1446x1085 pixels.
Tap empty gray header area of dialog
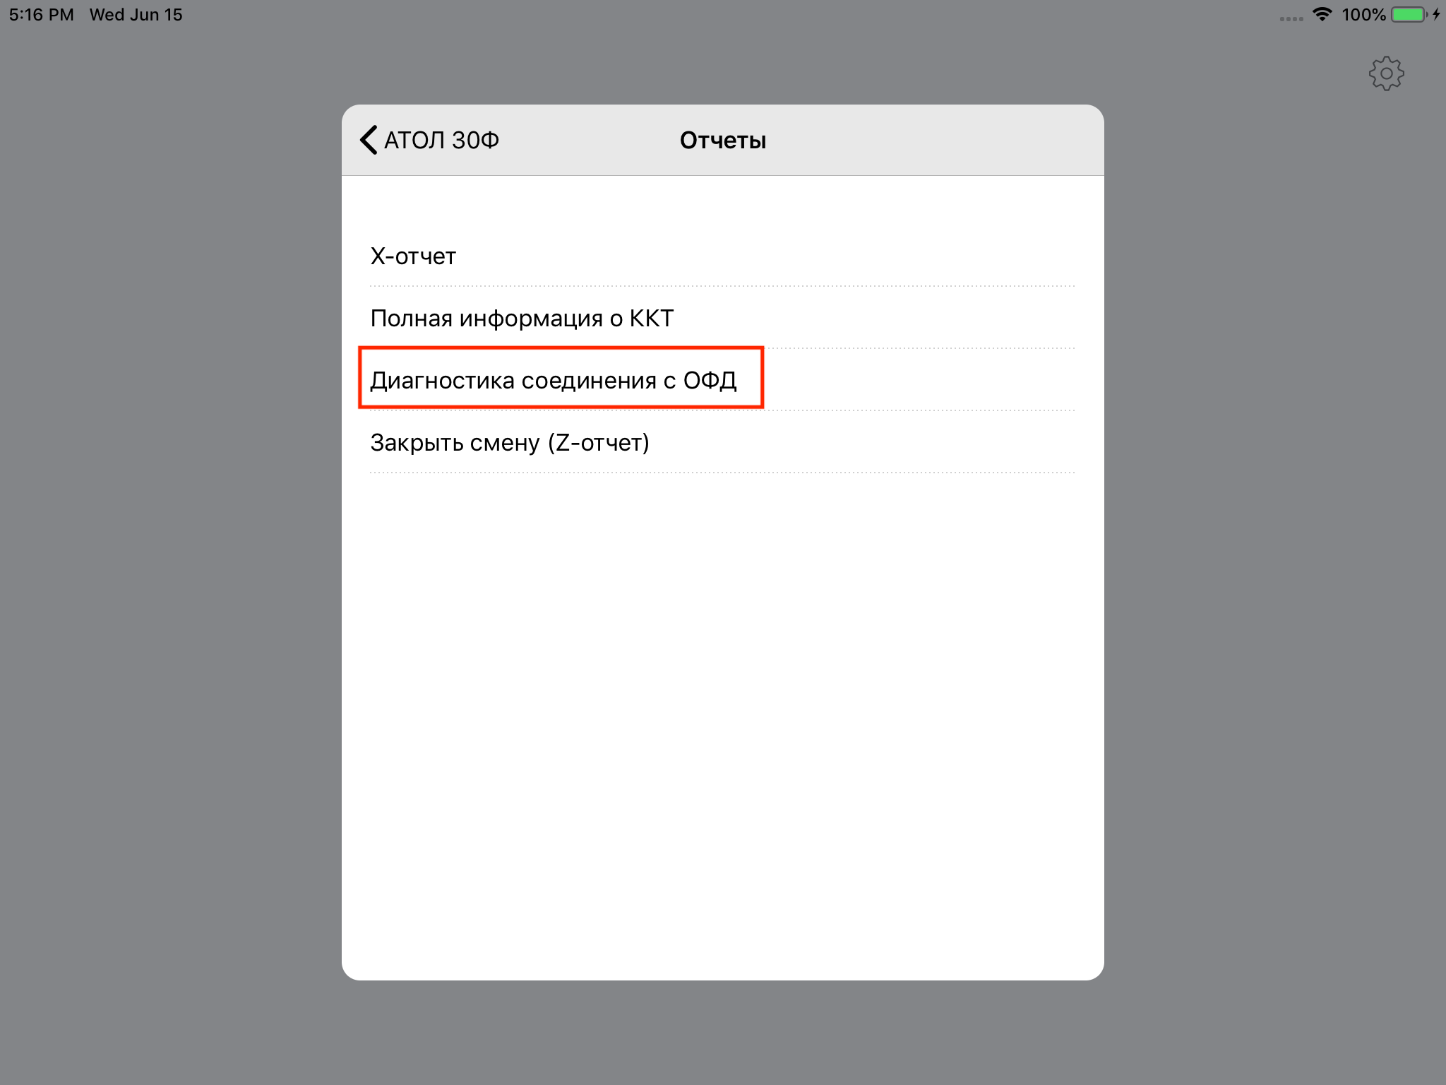pyautogui.click(x=932, y=140)
